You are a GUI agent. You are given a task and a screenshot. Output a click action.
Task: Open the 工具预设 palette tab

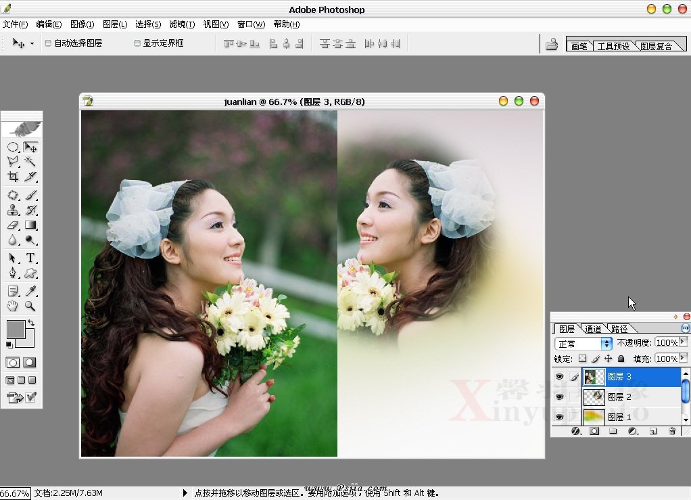[613, 46]
